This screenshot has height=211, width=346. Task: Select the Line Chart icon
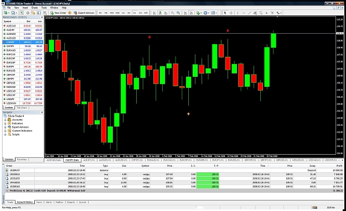[x=166, y=13]
